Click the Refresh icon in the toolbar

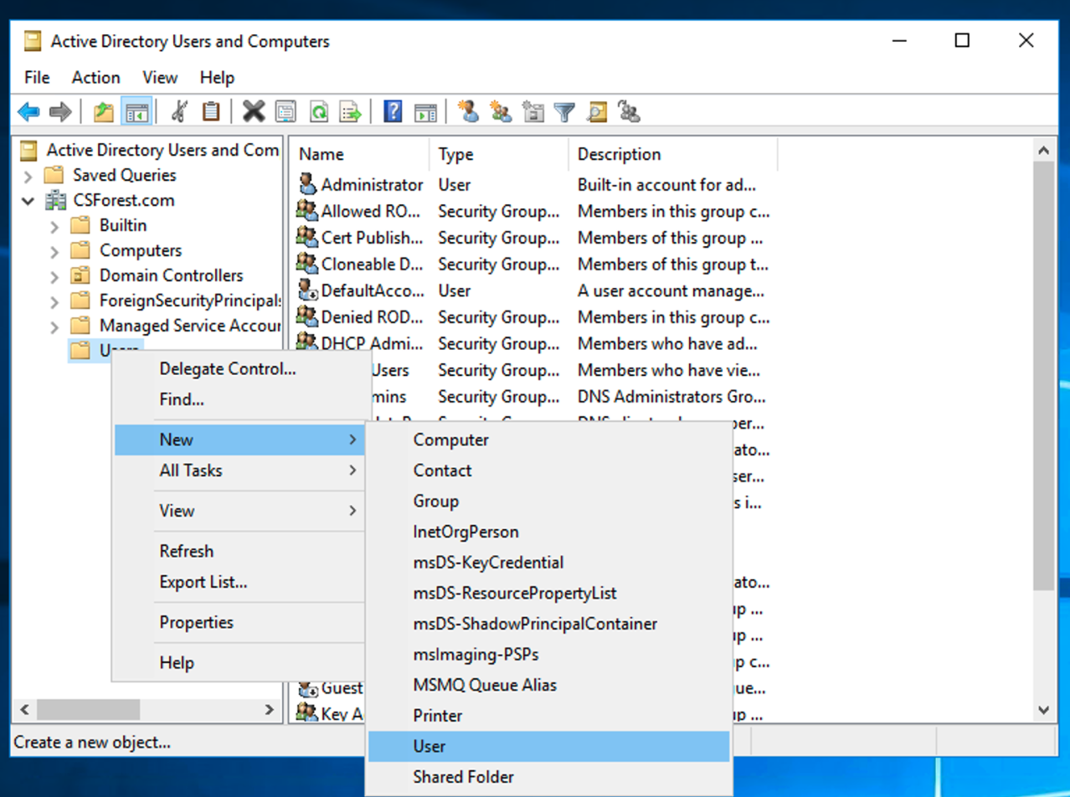pyautogui.click(x=318, y=111)
